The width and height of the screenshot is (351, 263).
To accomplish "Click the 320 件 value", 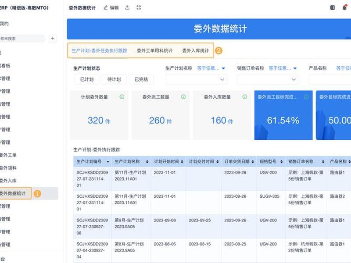I will click(x=99, y=121).
